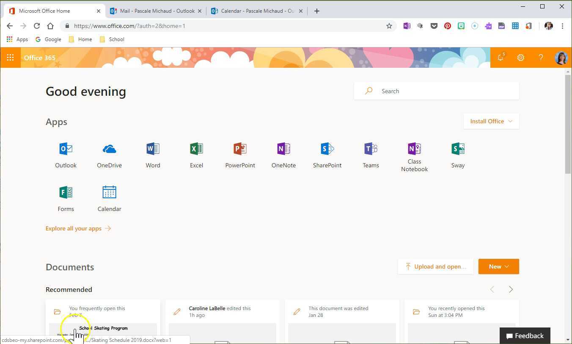Bookmark this page with the star
The image size is (572, 344).
pyautogui.click(x=389, y=26)
